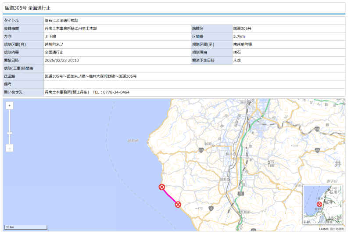Click the route 158 shield on map
This screenshot has height=238, width=351.
pos(317,129)
